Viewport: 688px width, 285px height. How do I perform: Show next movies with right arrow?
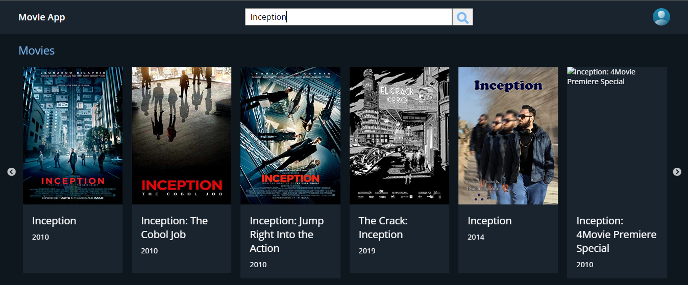677,172
